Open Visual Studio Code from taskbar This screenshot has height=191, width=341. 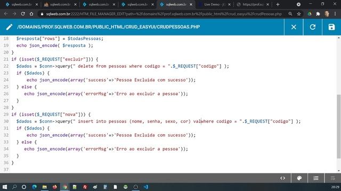click(146, 187)
